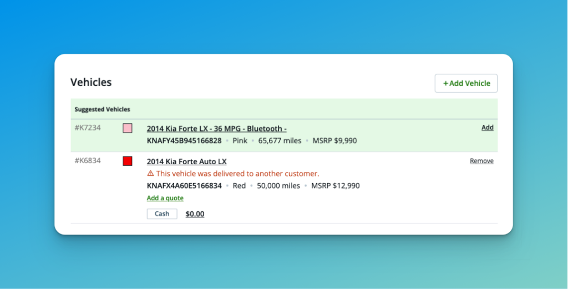Image resolution: width=568 pixels, height=289 pixels.
Task: Click the MSRP $9,990 text
Action: pos(334,141)
